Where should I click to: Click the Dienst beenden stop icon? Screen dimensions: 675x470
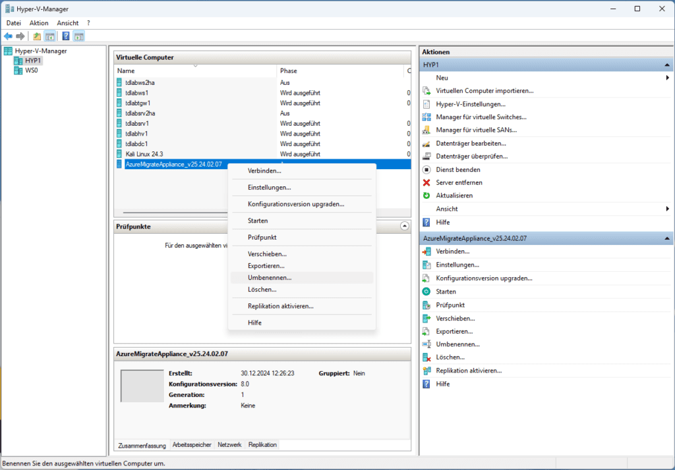click(426, 169)
